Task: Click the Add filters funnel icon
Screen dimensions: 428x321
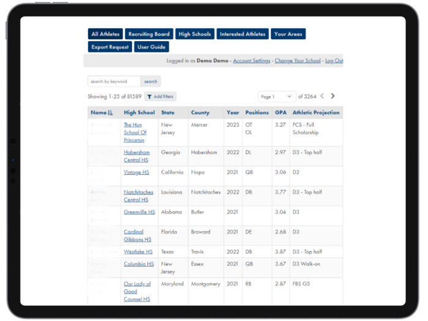Action: pos(149,97)
